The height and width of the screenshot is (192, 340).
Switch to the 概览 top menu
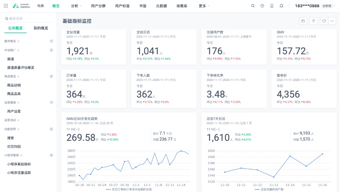56,6
